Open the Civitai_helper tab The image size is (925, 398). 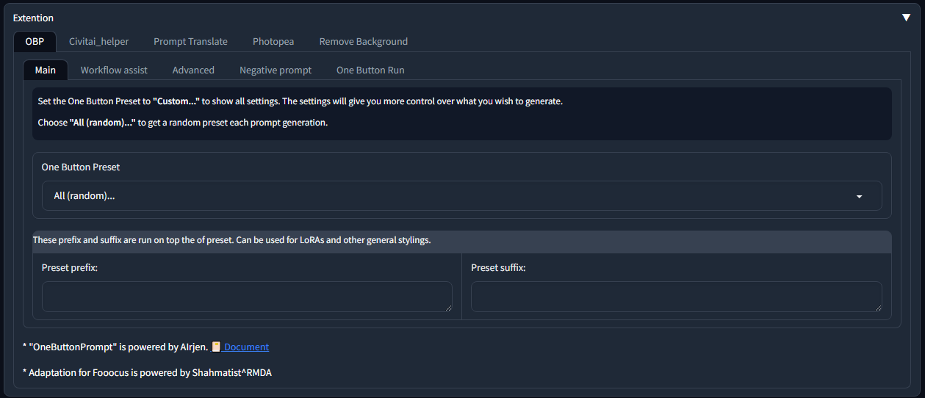98,41
